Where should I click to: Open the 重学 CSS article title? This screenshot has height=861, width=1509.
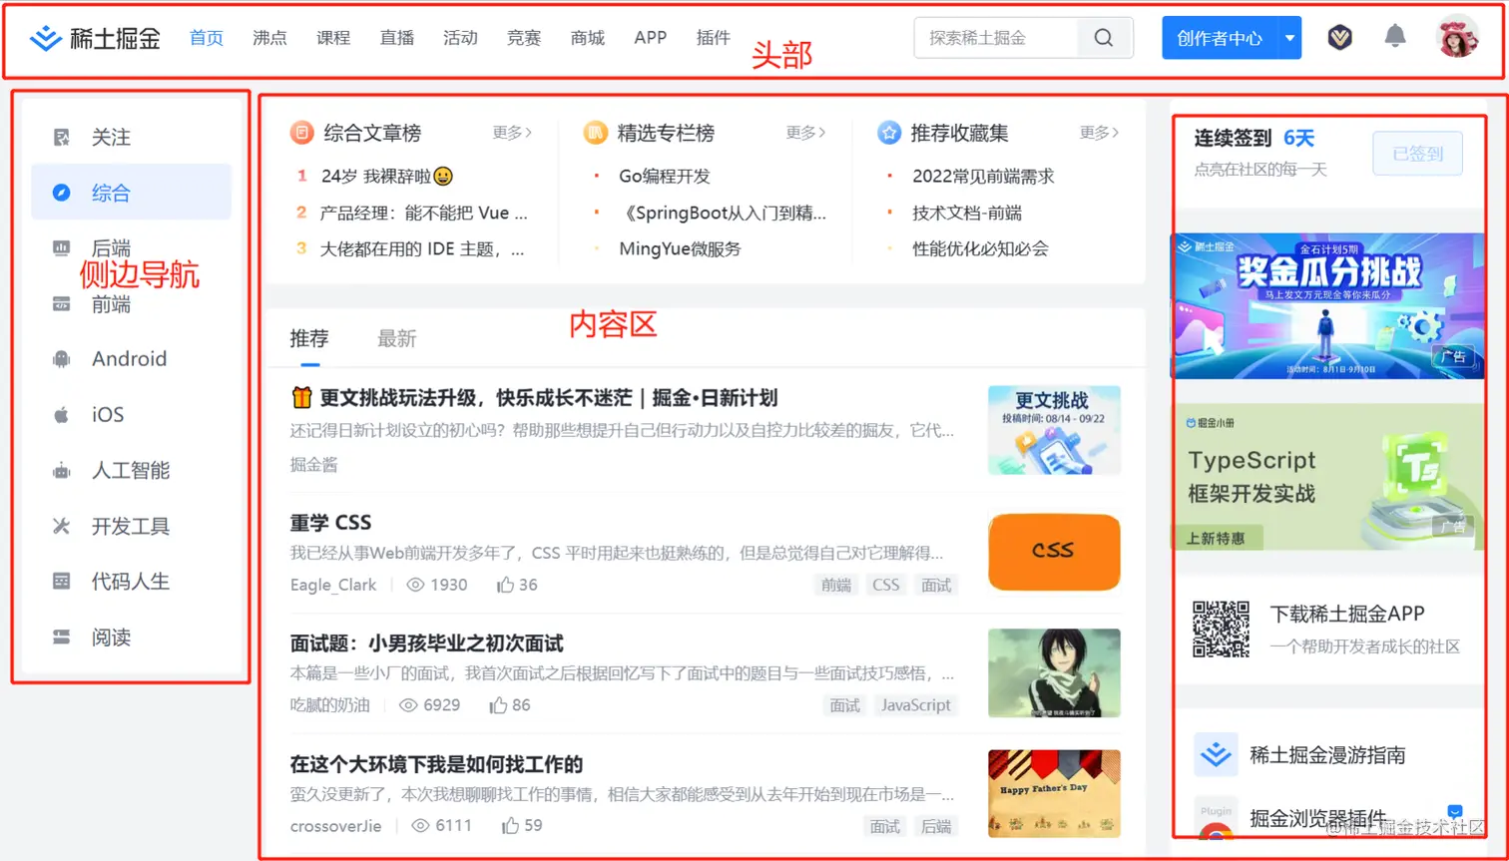(330, 523)
